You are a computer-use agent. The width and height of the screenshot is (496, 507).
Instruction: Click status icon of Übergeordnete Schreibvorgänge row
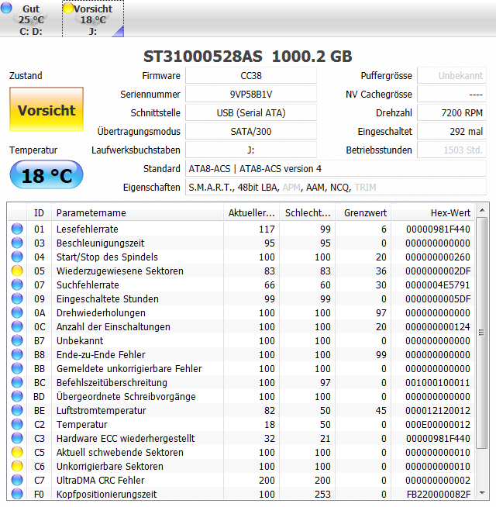(17, 396)
